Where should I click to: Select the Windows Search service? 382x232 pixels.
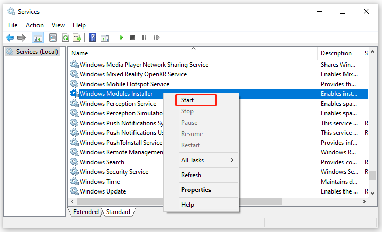[x=101, y=162]
